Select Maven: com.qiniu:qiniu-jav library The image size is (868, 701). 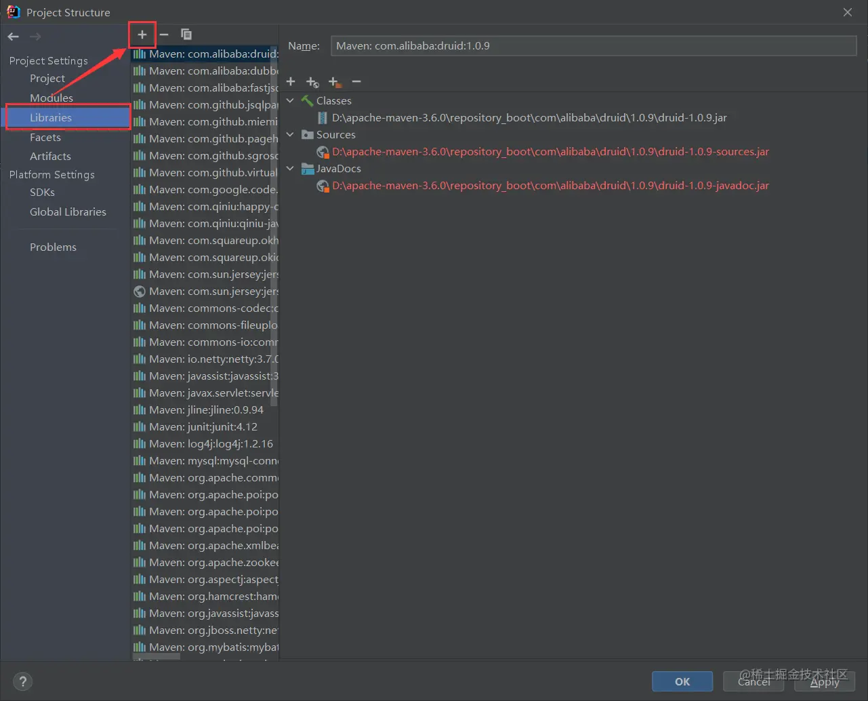(x=205, y=223)
